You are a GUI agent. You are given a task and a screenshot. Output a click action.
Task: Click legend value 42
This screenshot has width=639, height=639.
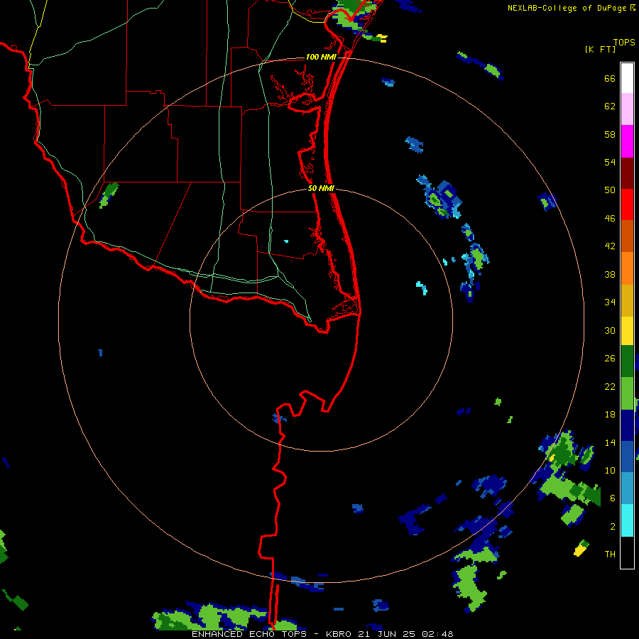[610, 246]
